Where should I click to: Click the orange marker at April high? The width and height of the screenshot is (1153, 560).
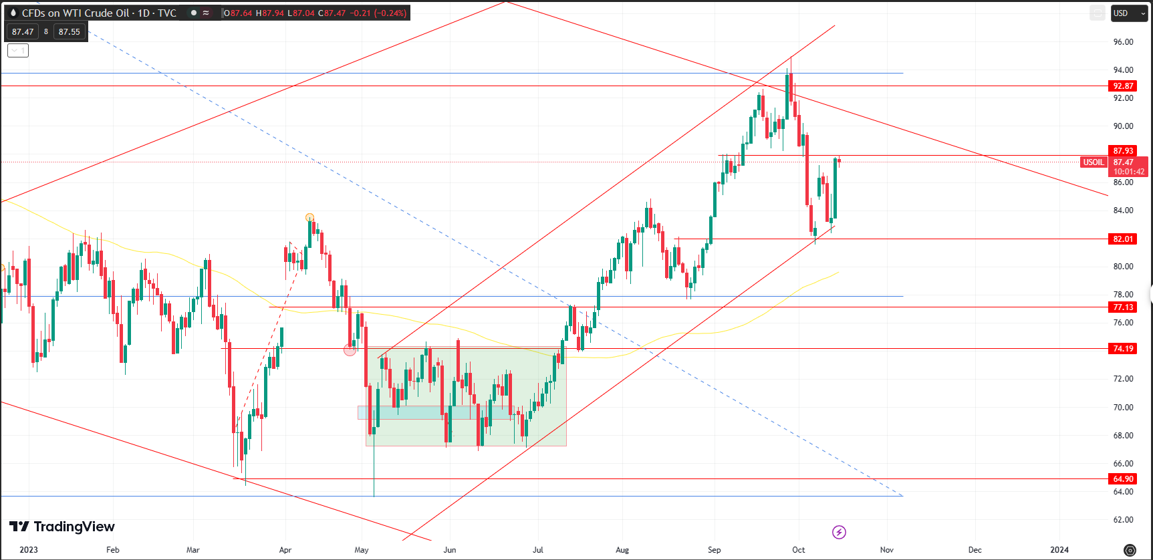tap(309, 217)
